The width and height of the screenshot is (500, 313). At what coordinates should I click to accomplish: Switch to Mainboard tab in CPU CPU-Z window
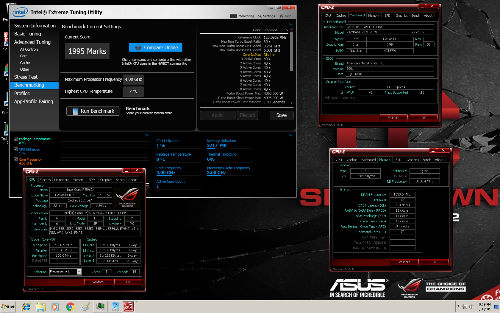pyautogui.click(x=62, y=180)
